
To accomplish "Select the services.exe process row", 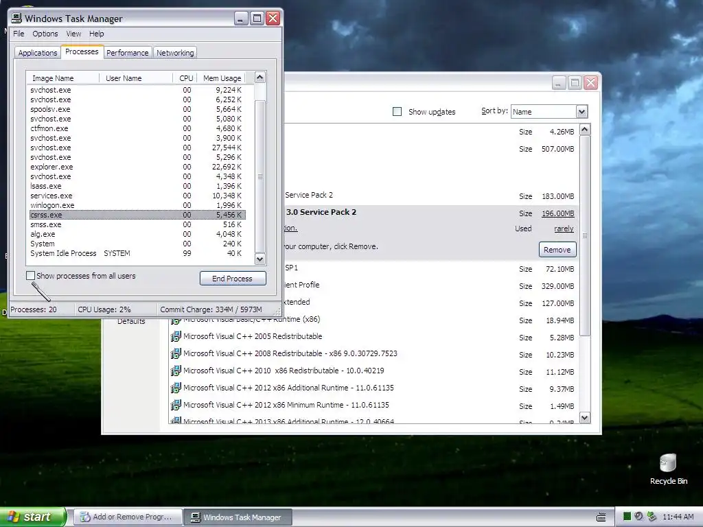I will click(x=137, y=196).
